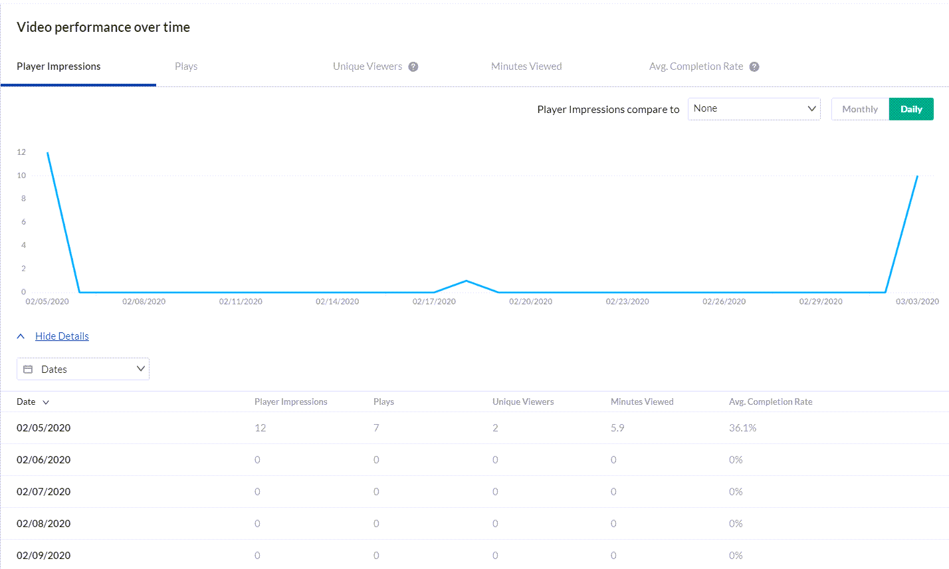This screenshot has height=569, width=949.
Task: Click the compare-to dropdown arrow
Action: 811,108
